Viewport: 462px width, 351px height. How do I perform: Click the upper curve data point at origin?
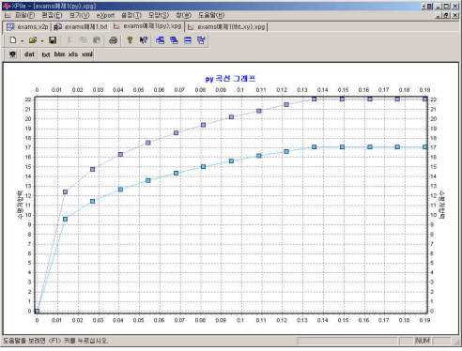coord(38,311)
